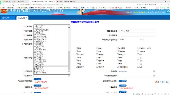Choose the highlighted item in the 公布单位 dropdown list
This screenshot has width=170, height=95.
pos(51,66)
